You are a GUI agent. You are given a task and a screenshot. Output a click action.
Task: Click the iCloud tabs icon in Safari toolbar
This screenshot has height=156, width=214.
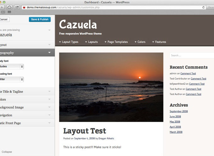(9, 7)
